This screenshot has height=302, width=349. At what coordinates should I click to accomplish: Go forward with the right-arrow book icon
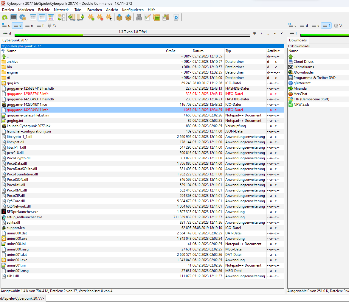pos(81,17)
